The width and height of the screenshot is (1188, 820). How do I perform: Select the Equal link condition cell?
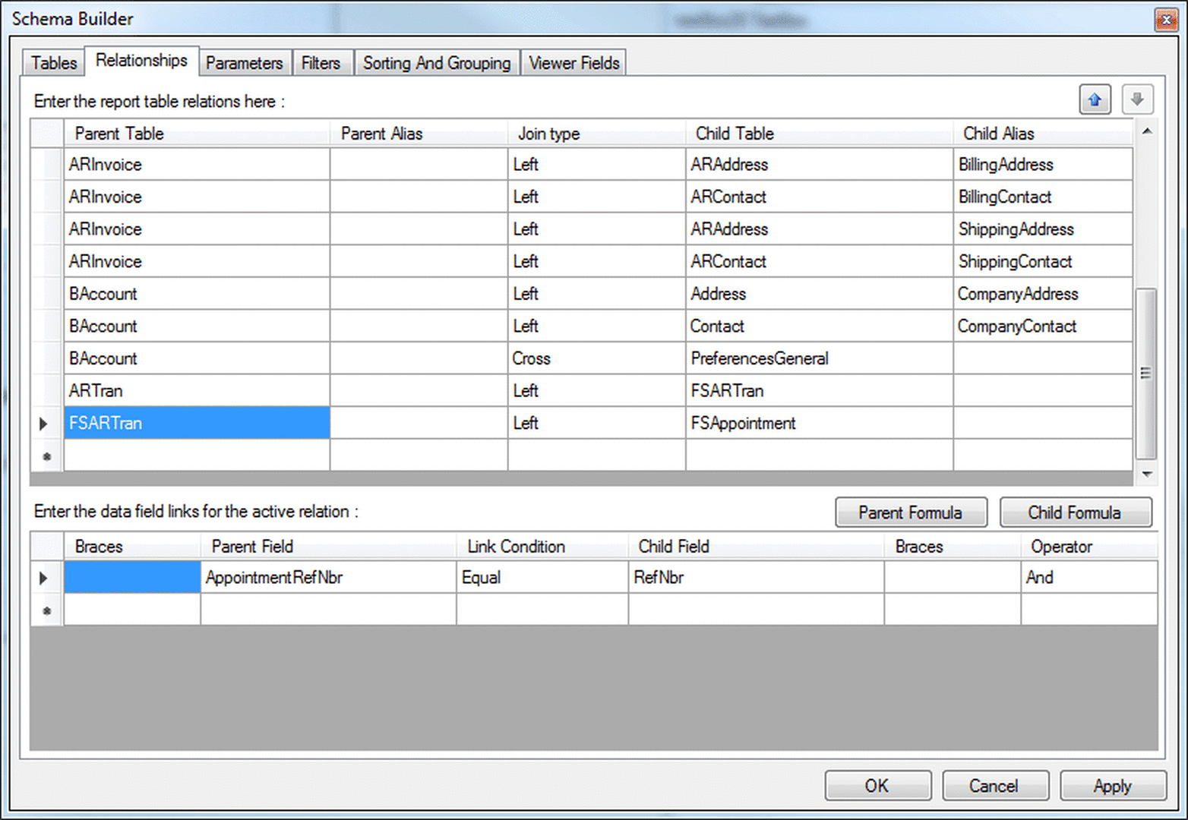[541, 578]
